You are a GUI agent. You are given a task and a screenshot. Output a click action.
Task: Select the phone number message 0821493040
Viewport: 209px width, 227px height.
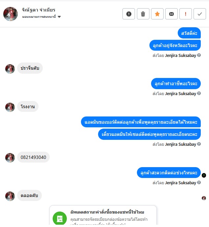click(x=33, y=157)
